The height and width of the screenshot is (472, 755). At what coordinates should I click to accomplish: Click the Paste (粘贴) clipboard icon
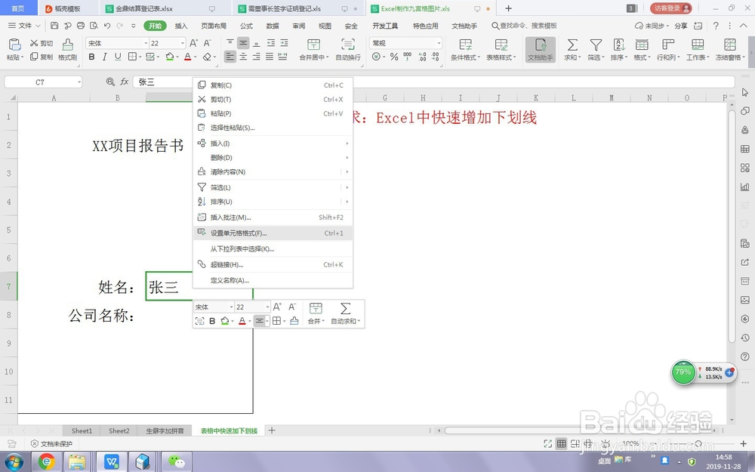point(14,45)
